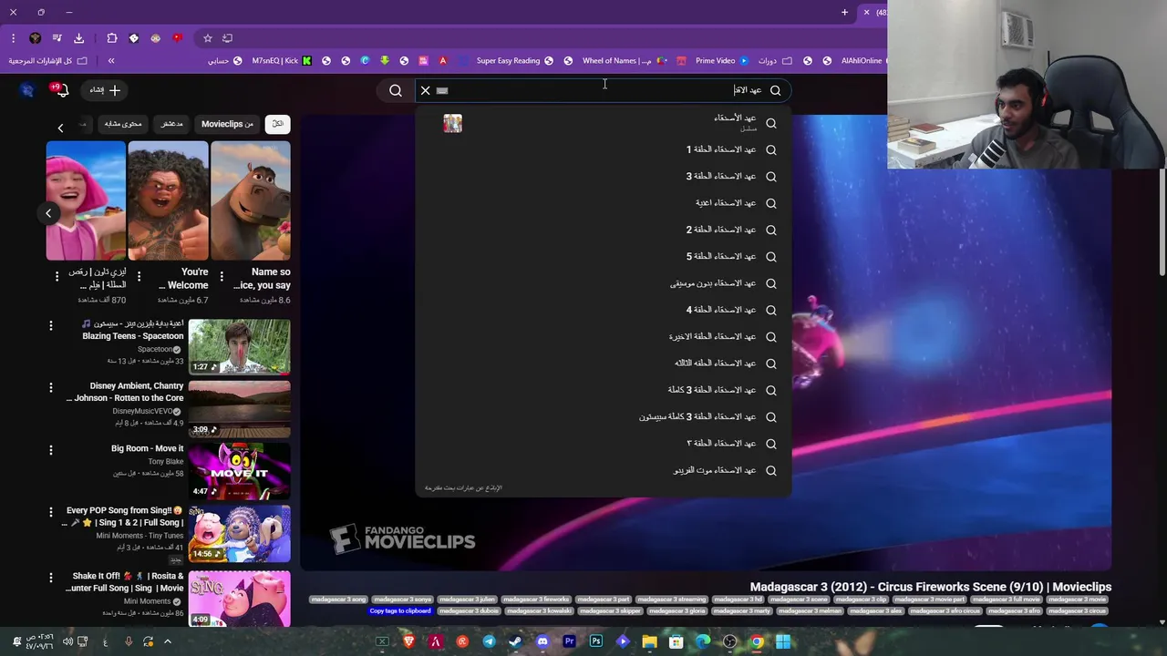Screen dimensions: 1167x656
Task: Open 'كل الإشارات المرجعية' bookmarks folder
Action: [x=48, y=61]
